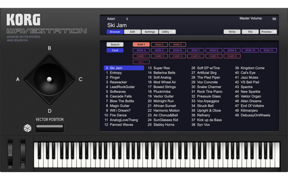Select preset 48 Kilimanjaro

(x=246, y=111)
